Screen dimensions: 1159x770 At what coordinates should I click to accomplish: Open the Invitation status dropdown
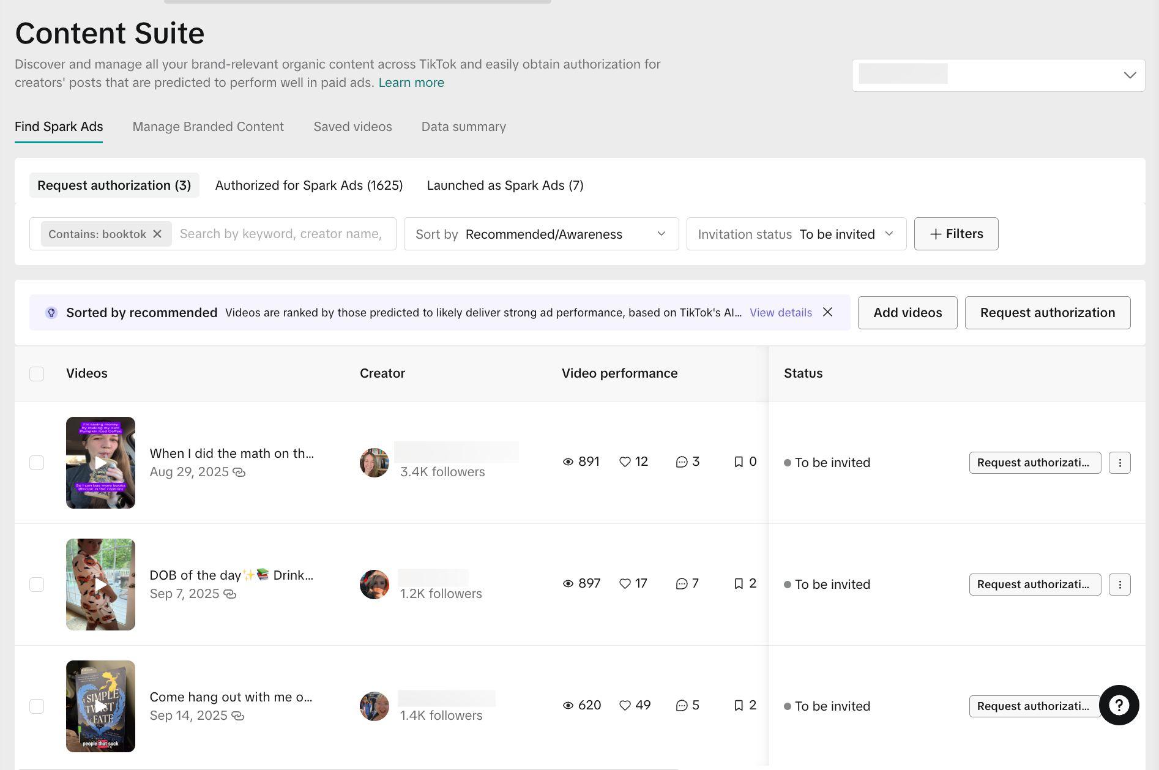[796, 234]
